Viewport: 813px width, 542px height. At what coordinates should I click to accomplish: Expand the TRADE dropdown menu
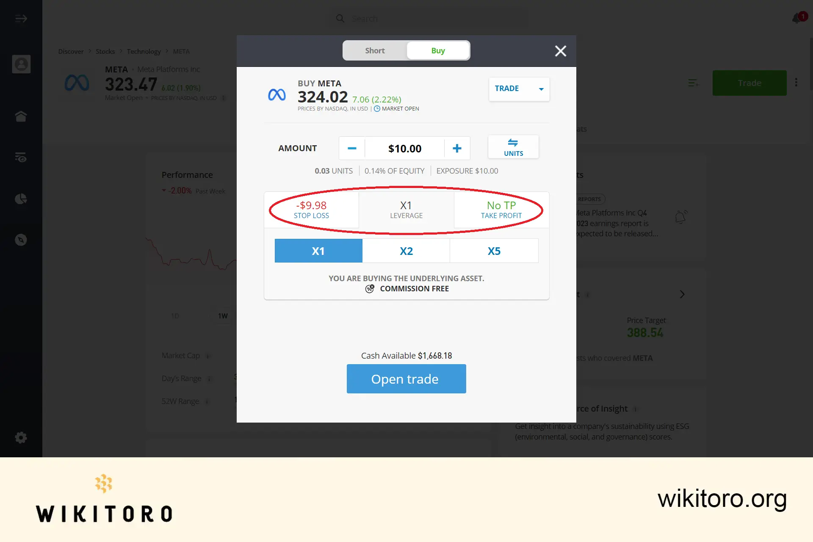click(x=540, y=89)
